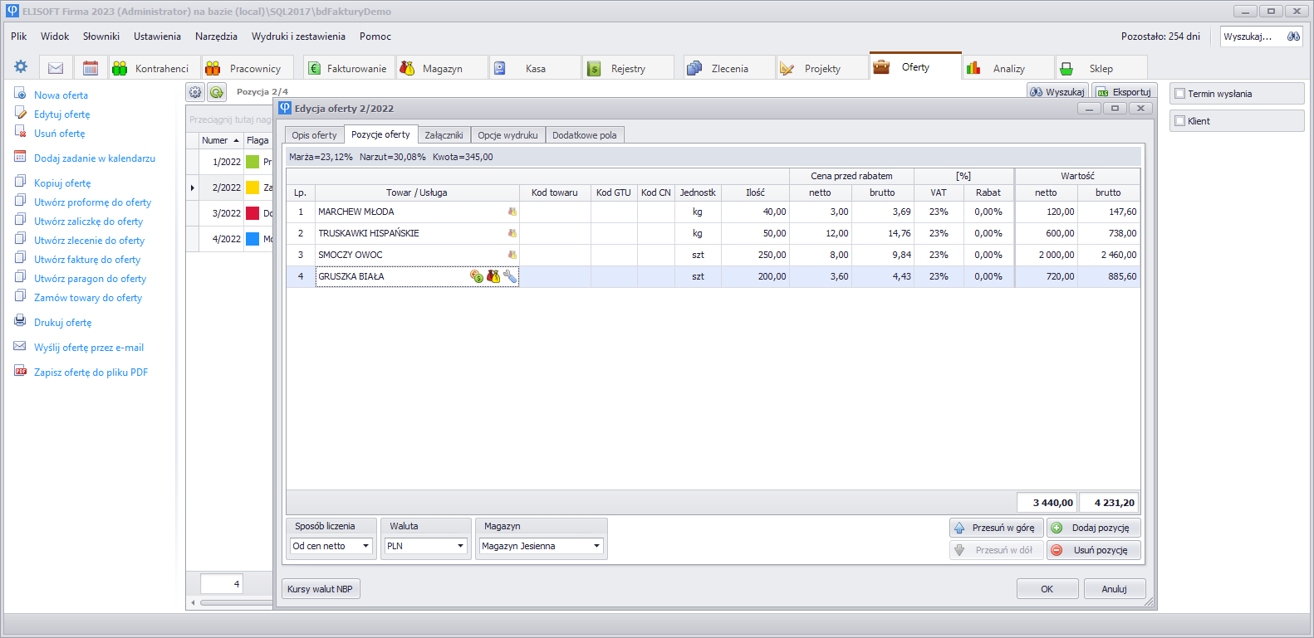Click Wyślij ofertę przez e-mail
Viewport: 1314px width, 638px height.
click(89, 348)
